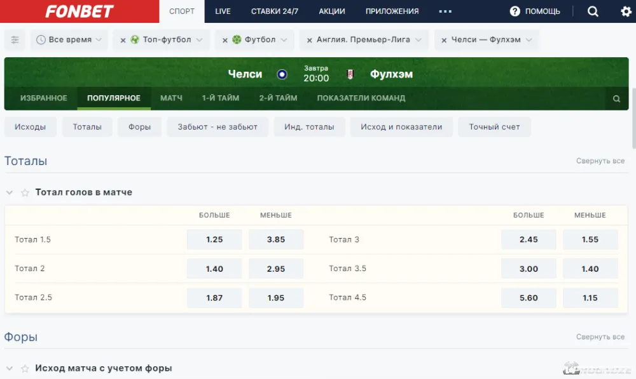The image size is (636, 379).
Task: Open the Помощь link
Action: click(x=543, y=11)
